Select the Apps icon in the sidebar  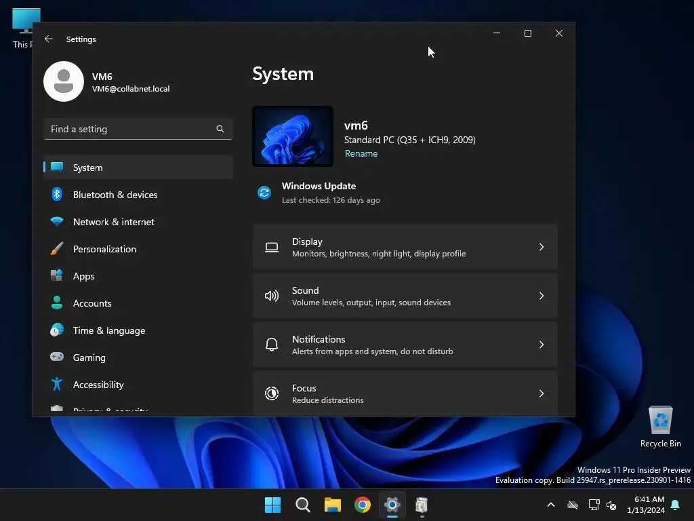[x=57, y=275]
